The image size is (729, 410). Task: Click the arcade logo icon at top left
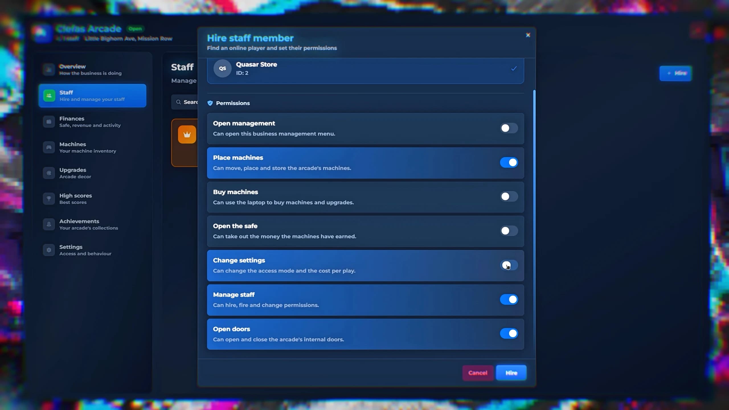pyautogui.click(x=42, y=33)
